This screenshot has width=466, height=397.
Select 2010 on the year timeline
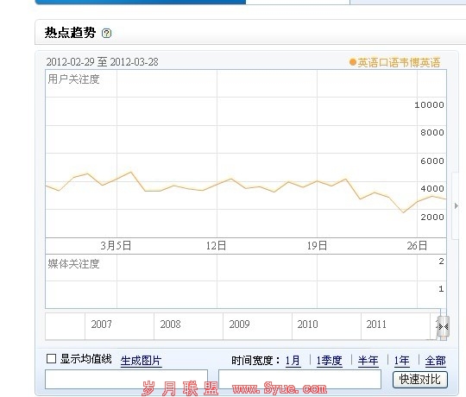[308, 324]
